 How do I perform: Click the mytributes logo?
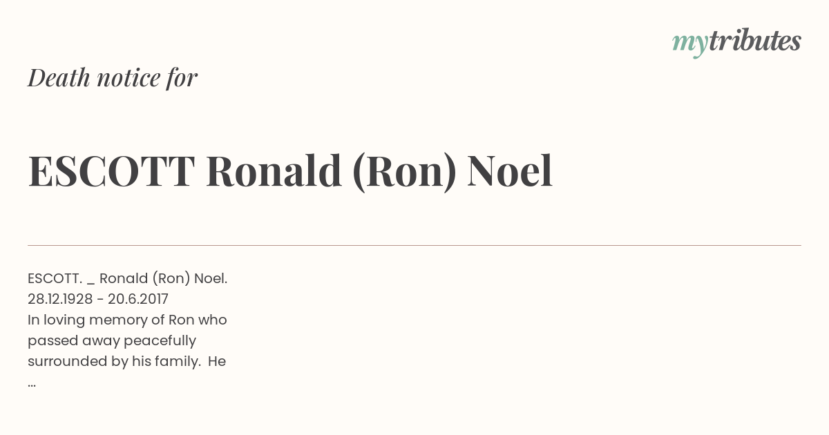coord(736,42)
